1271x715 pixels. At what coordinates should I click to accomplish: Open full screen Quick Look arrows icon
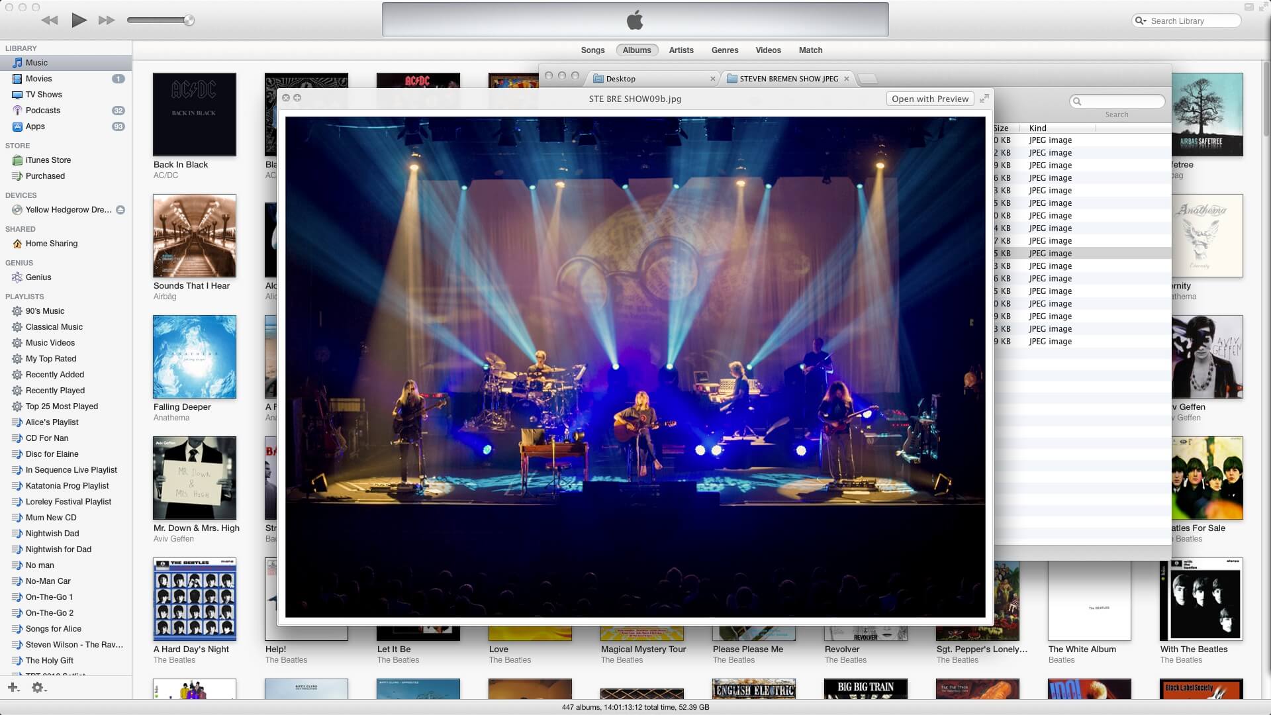[x=984, y=99]
